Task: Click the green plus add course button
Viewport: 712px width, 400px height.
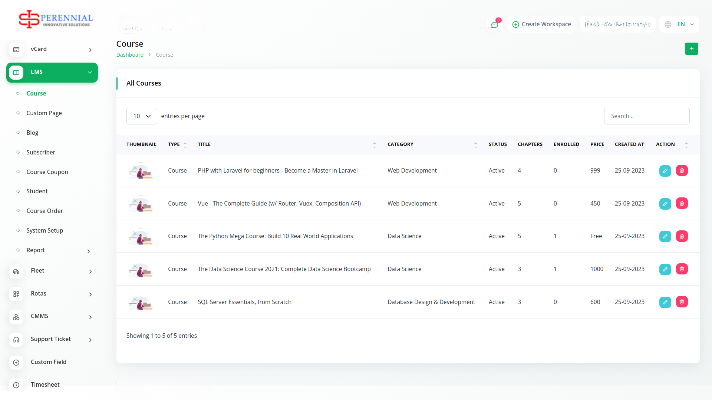Action: [x=691, y=49]
